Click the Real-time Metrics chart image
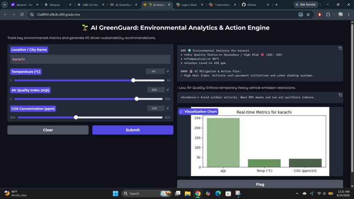The width and height of the screenshot is (354, 199). pos(260,141)
